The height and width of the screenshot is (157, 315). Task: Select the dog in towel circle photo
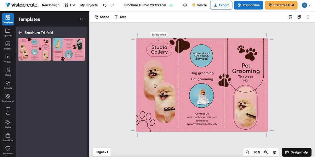coord(201,95)
